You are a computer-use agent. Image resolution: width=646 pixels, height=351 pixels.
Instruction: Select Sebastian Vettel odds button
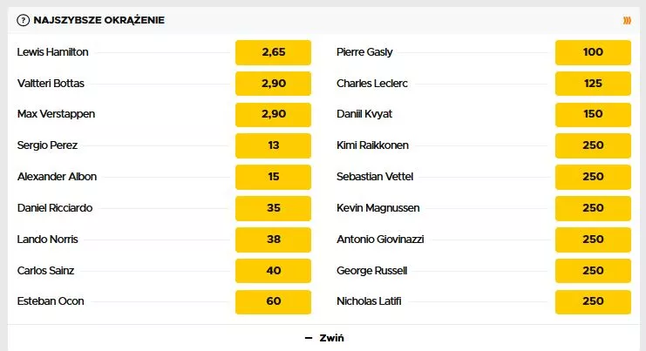tap(593, 177)
